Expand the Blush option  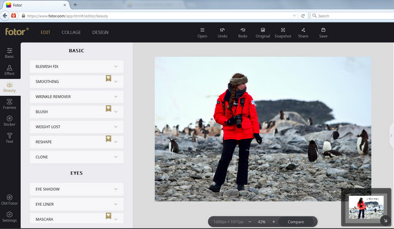click(76, 112)
